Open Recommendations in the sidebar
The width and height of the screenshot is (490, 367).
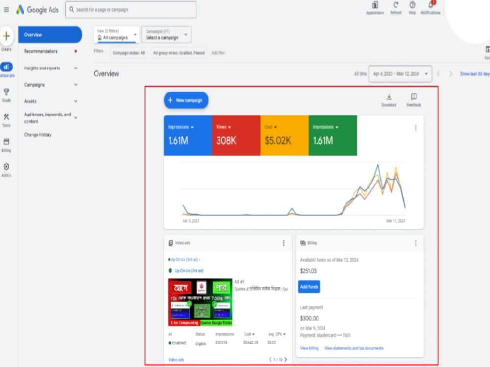(x=41, y=51)
